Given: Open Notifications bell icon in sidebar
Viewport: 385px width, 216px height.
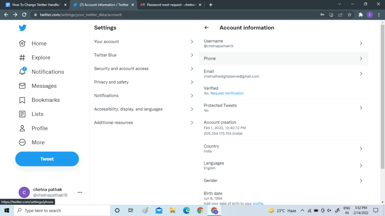Looking at the screenshot, I should pos(22,71).
